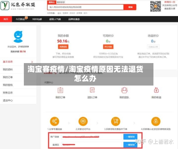
Task: Click the orange eye step icon
Action: tap(83, 121)
